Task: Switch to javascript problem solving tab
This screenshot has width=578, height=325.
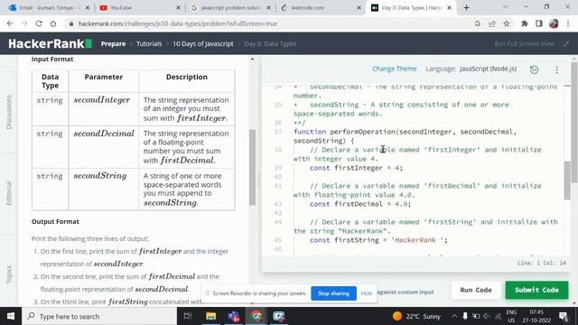Action: (x=231, y=7)
